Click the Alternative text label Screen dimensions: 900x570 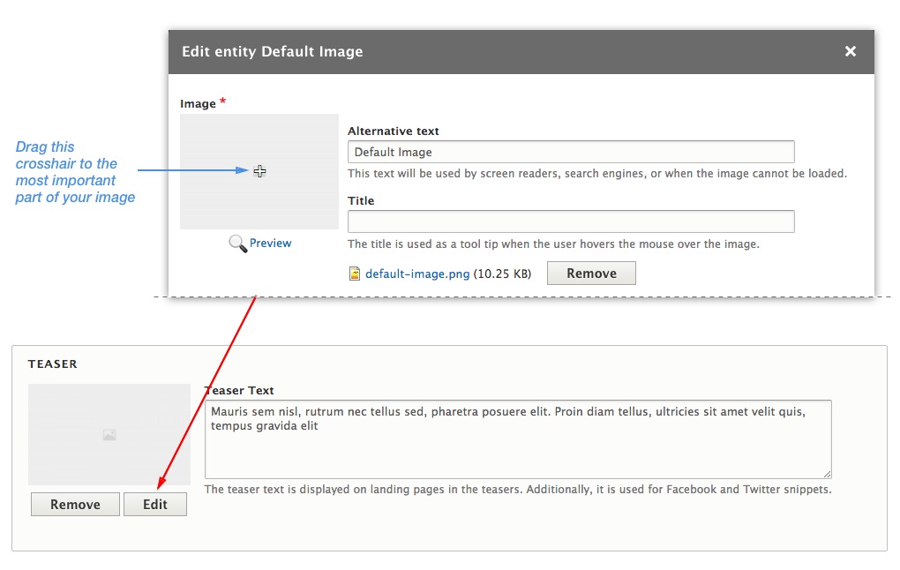tap(394, 131)
